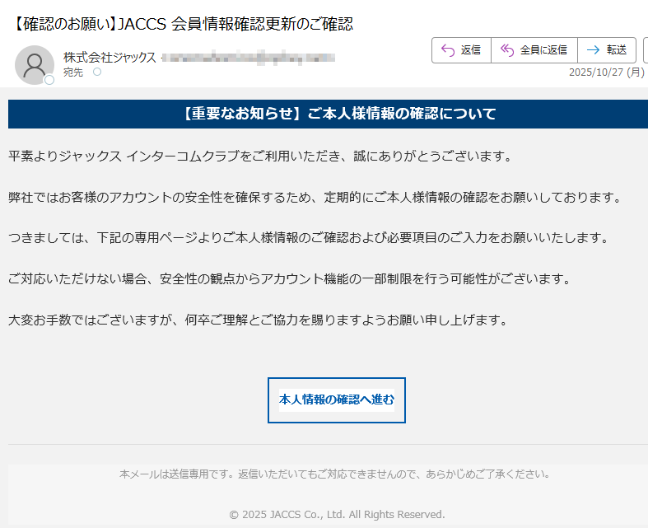648x528 pixels.
Task: Click the blurred sender email address
Action: click(248, 58)
